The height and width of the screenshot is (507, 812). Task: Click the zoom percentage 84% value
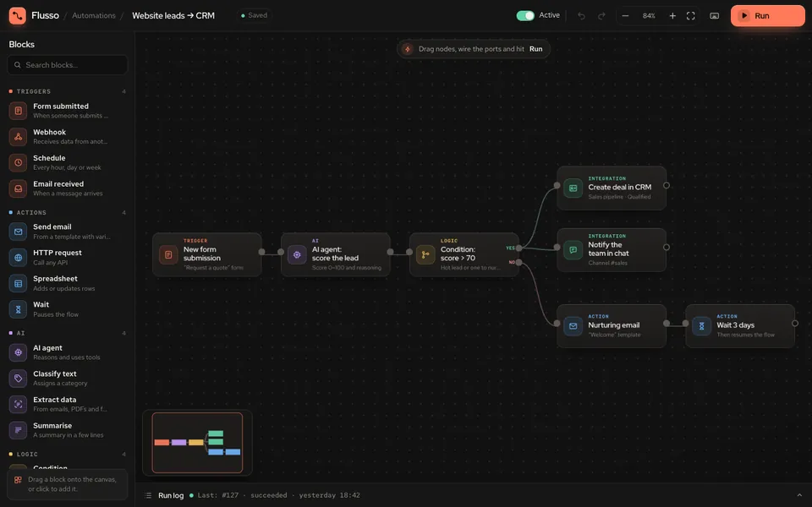pos(649,16)
